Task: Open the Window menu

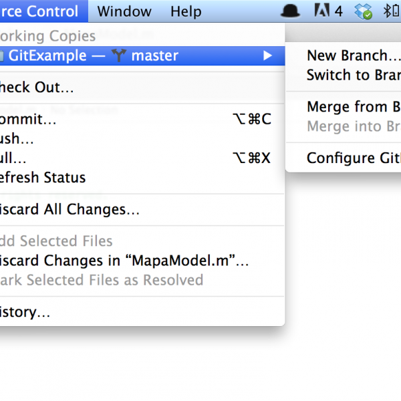Action: (x=124, y=11)
